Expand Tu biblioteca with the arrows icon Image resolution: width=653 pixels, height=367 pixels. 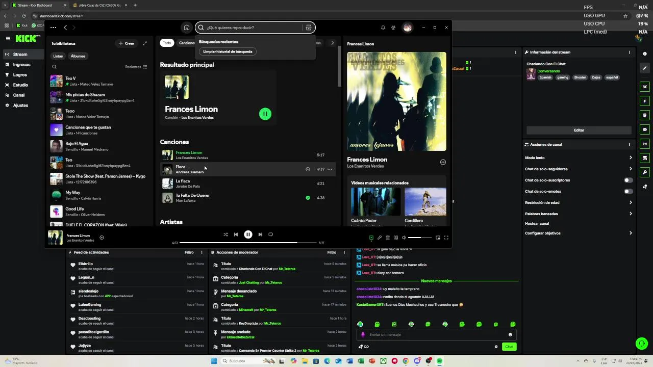tap(145, 43)
